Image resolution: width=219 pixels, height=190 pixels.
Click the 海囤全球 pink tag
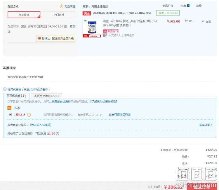coord(111,31)
